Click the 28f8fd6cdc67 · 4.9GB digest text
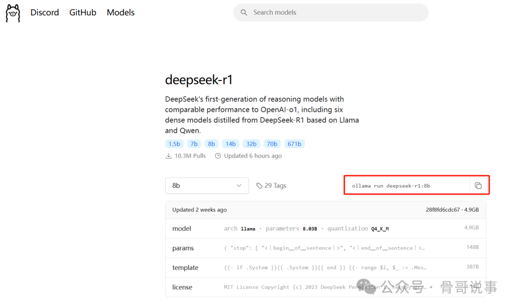This screenshot has width=514, height=308. point(452,210)
